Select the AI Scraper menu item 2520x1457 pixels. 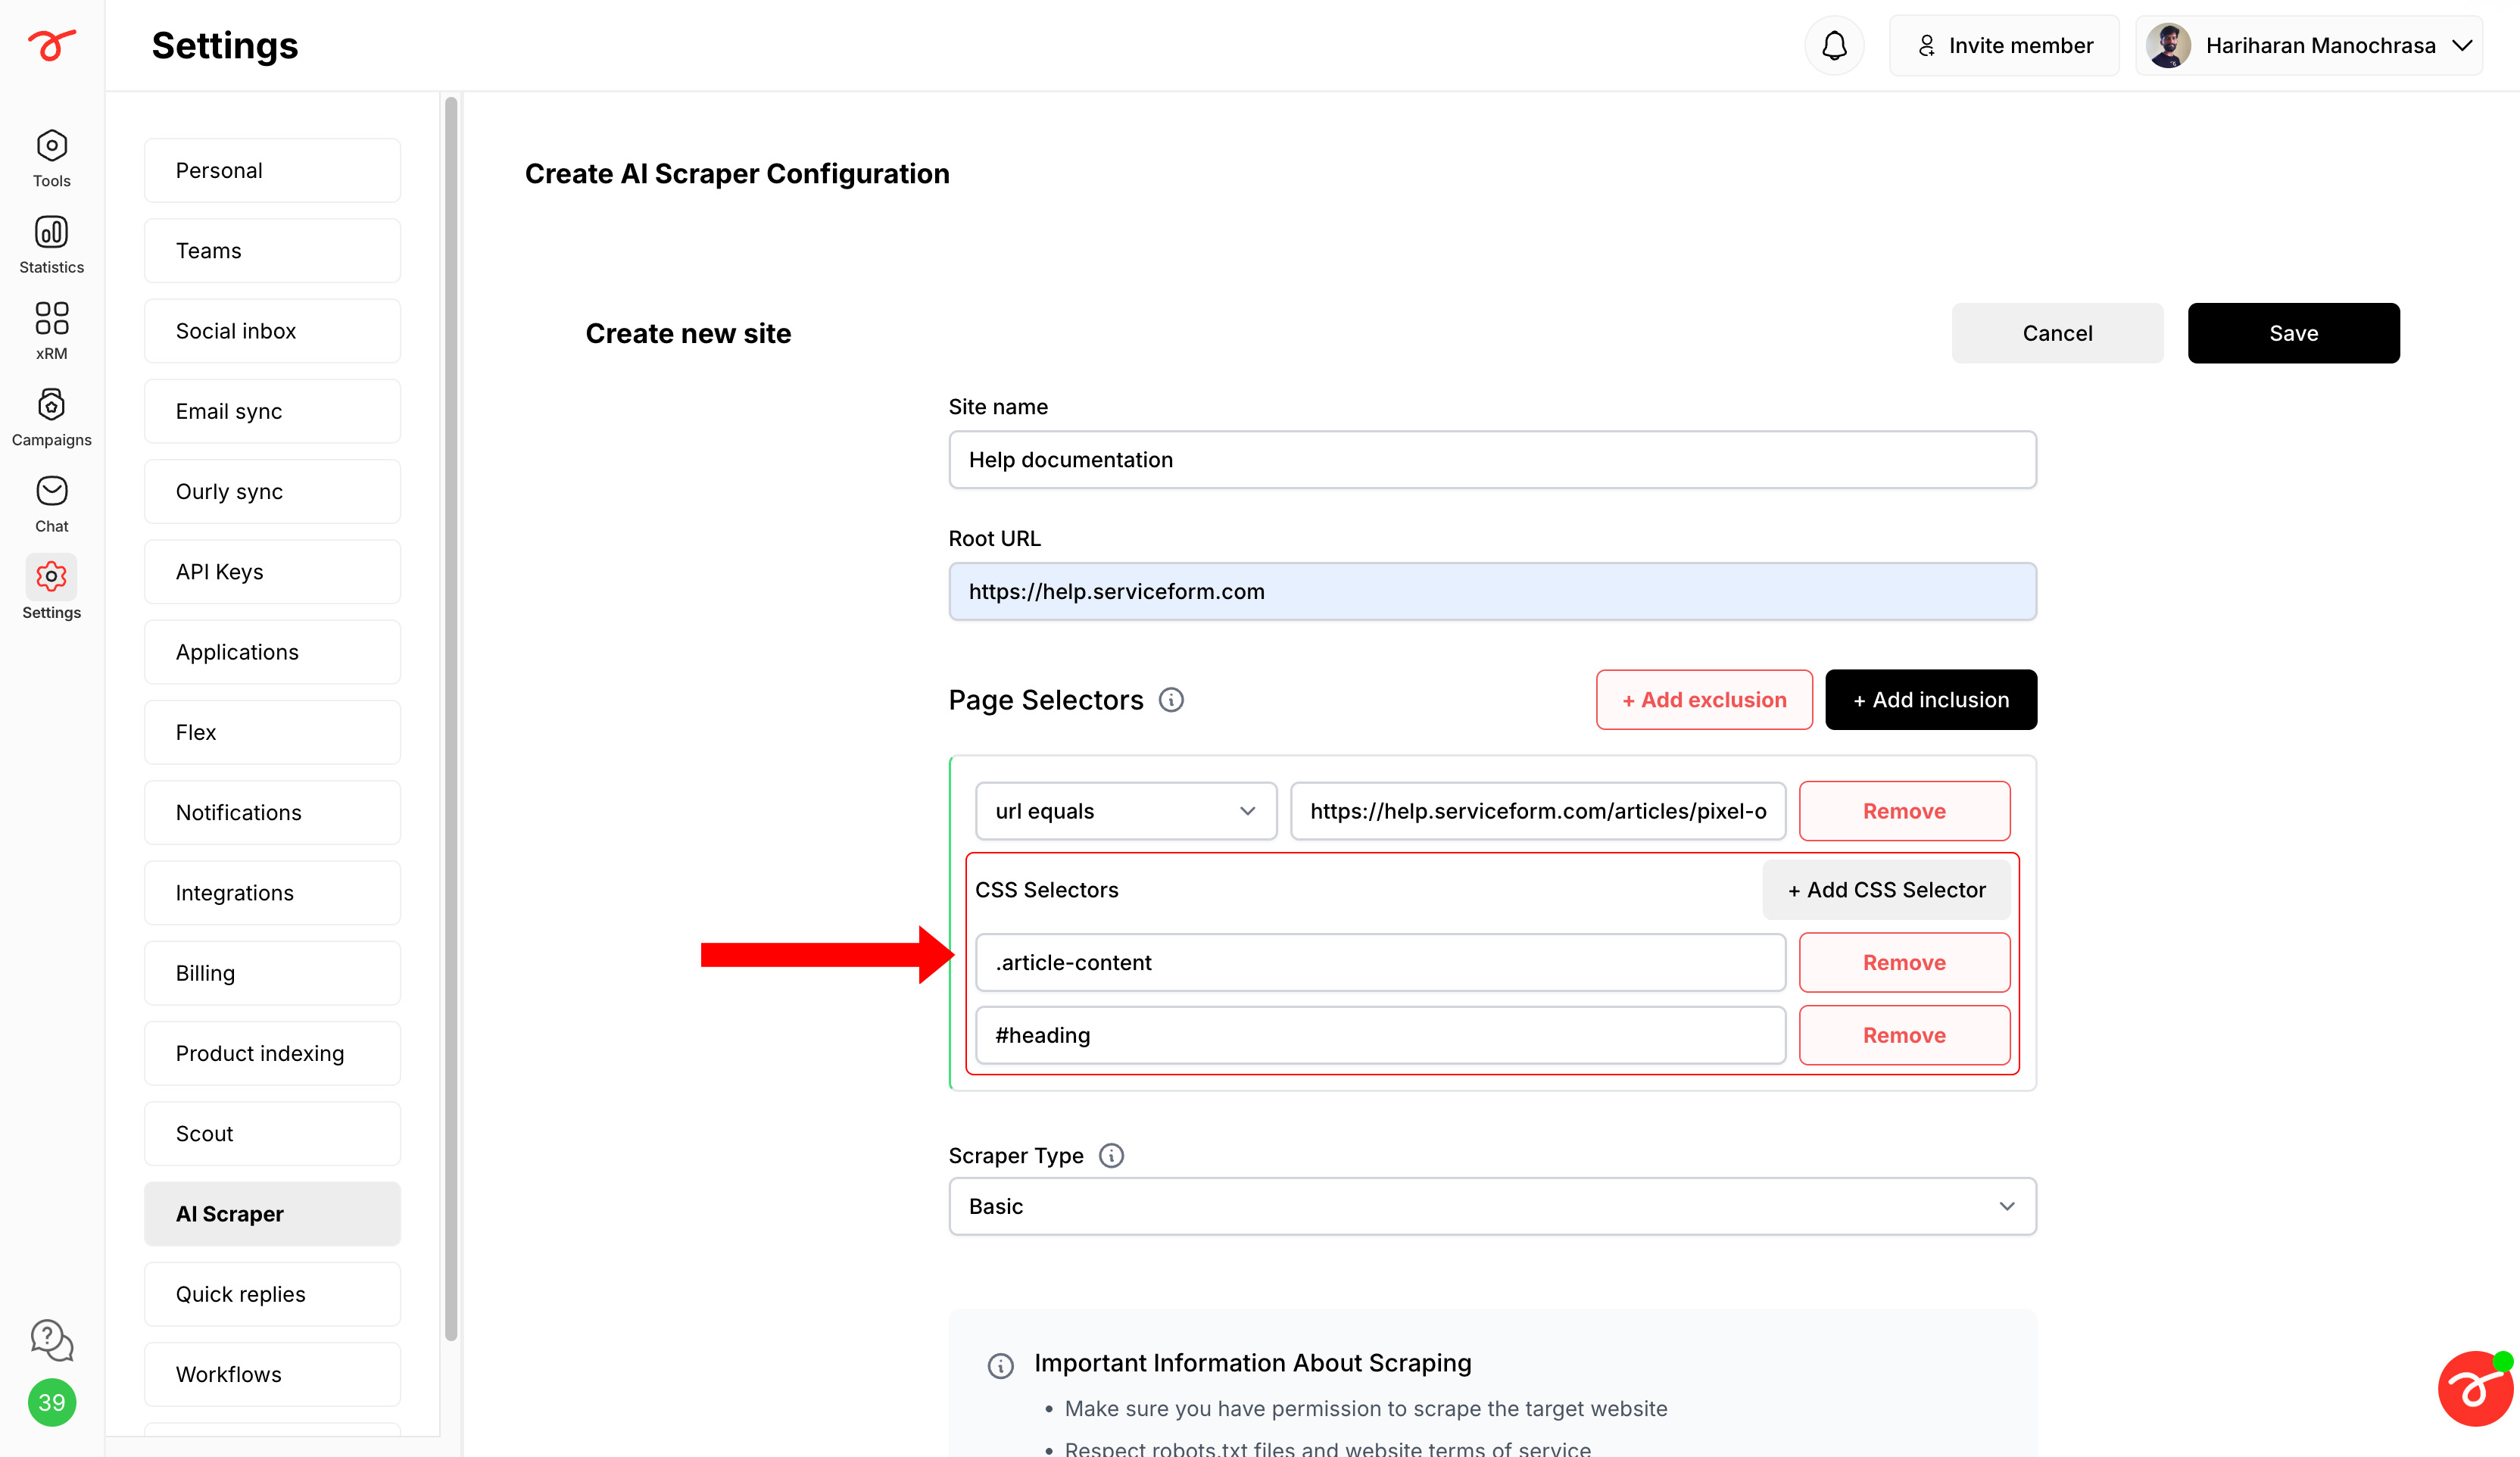(272, 1214)
